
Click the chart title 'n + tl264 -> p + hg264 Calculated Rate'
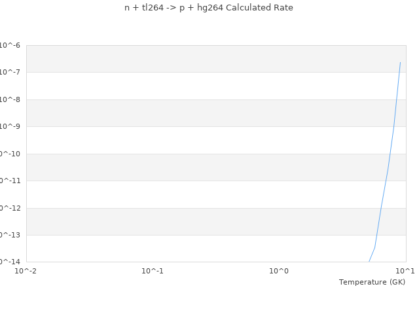pos(209,8)
